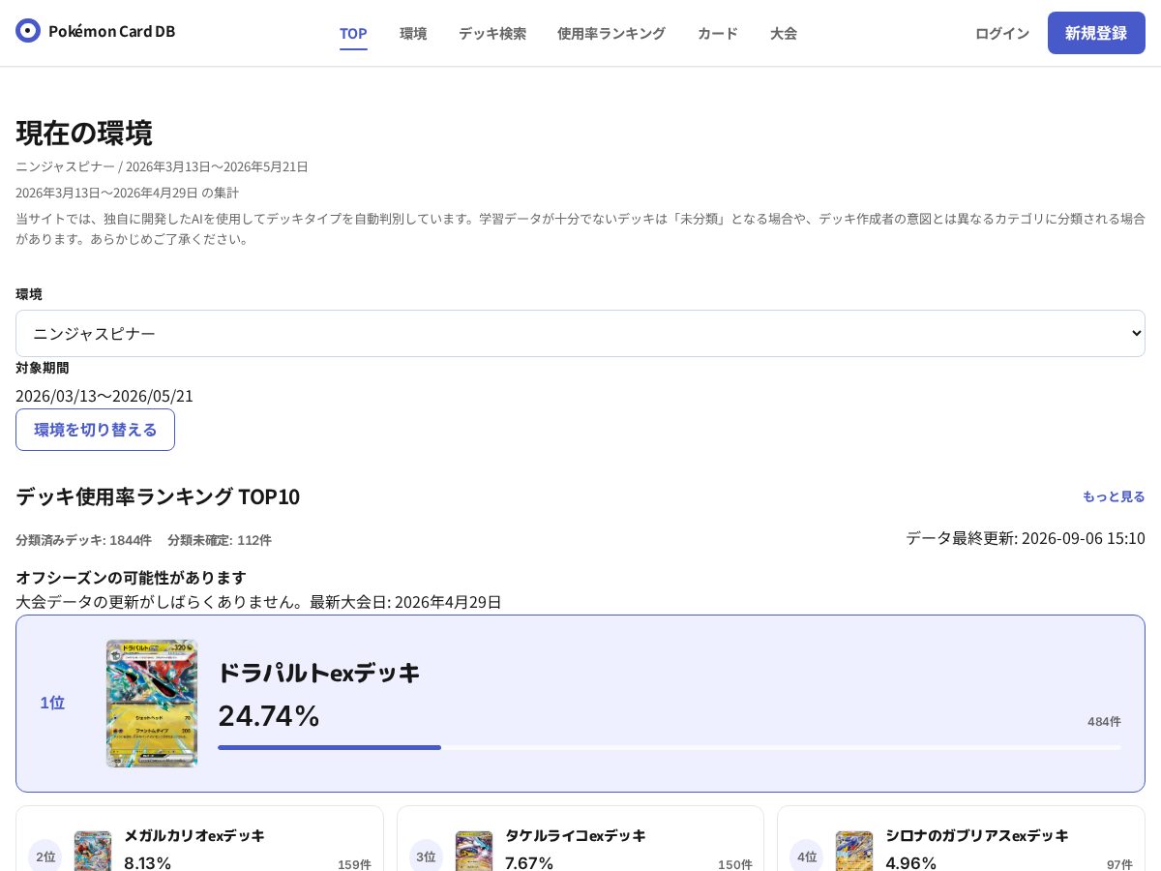The height and width of the screenshot is (871, 1161).
Task: Open the デッキ検索 page
Action: [492, 33]
